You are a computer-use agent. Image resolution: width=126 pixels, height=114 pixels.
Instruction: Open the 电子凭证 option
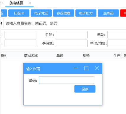coord(41,13)
